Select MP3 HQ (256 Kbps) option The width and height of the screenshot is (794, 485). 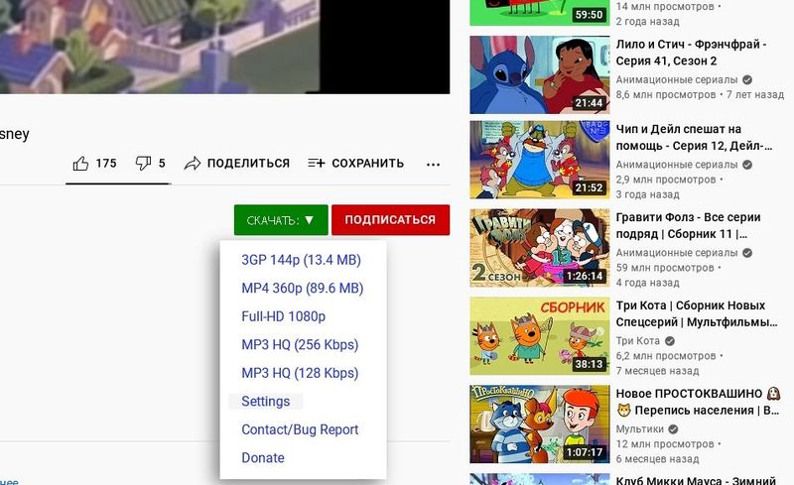pos(300,345)
